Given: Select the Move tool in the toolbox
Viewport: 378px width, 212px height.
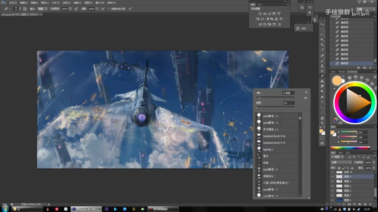Looking at the screenshot, I should point(322,24).
